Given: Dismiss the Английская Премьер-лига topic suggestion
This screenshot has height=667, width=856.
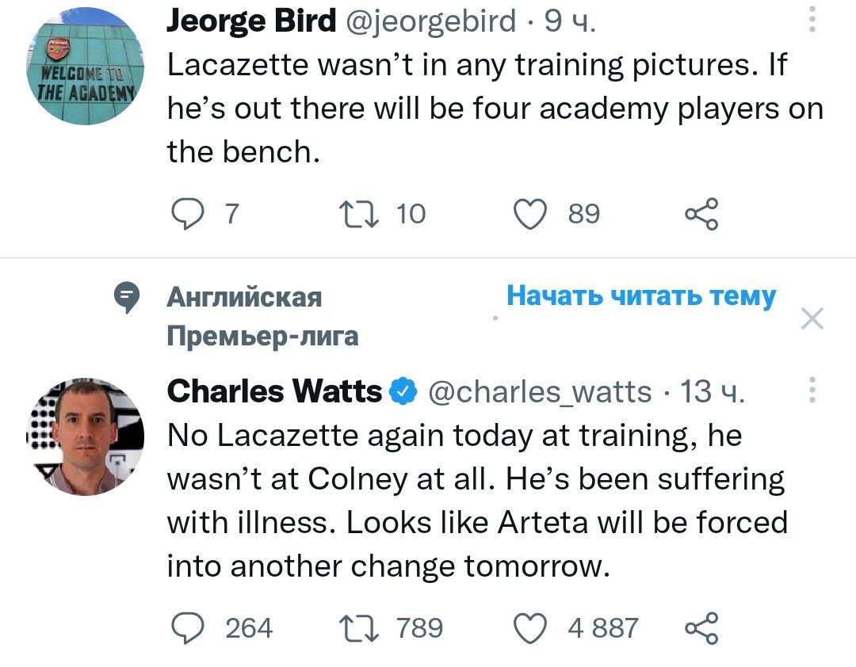Looking at the screenshot, I should tap(812, 318).
